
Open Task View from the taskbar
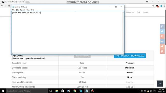[x=51, y=91]
